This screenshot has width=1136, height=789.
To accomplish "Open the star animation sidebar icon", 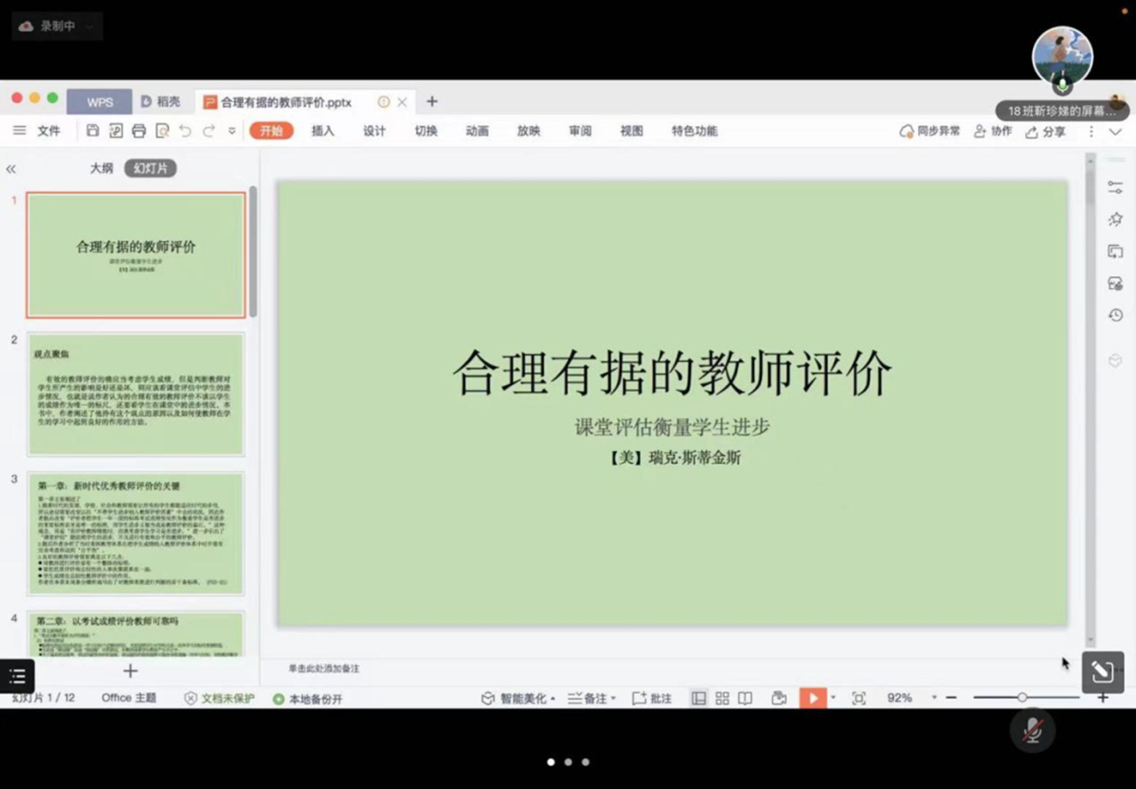I will click(x=1115, y=219).
